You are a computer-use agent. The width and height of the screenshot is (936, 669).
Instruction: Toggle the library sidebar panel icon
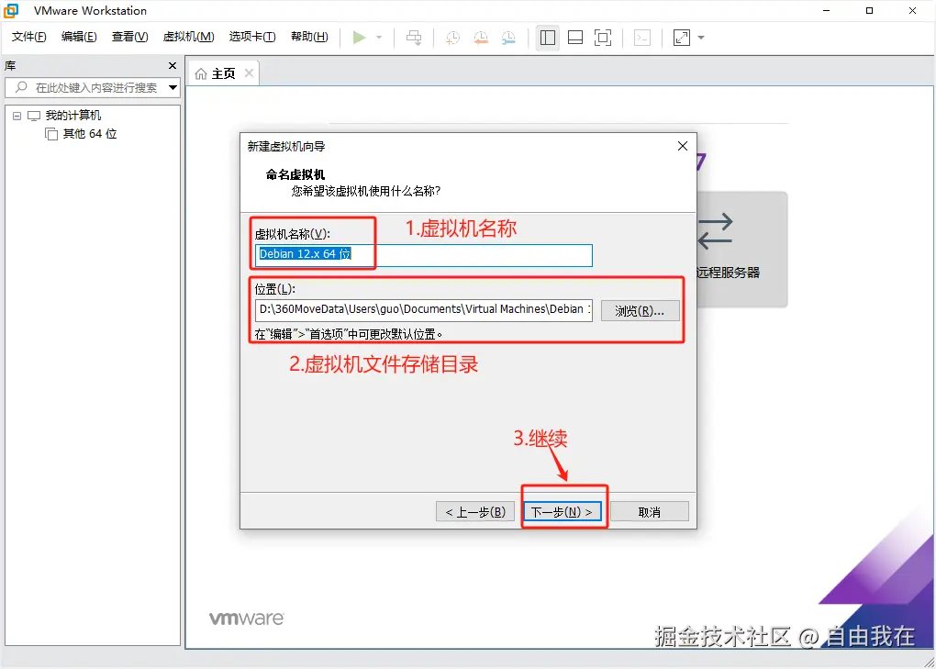(x=548, y=38)
